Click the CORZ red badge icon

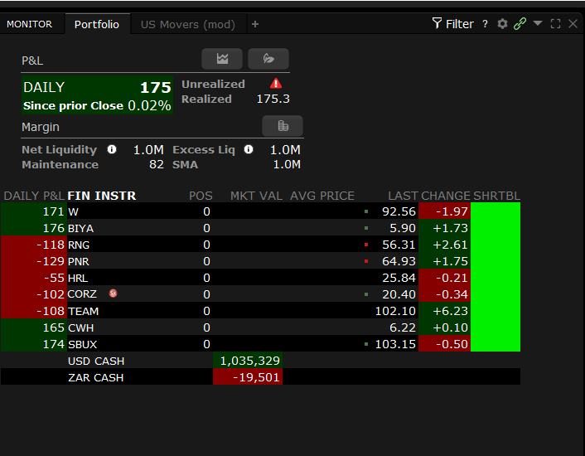(x=113, y=293)
